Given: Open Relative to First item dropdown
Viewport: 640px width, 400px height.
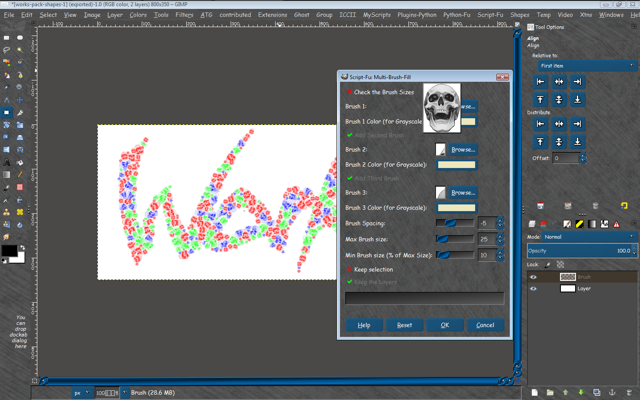Looking at the screenshot, I should click(x=588, y=66).
